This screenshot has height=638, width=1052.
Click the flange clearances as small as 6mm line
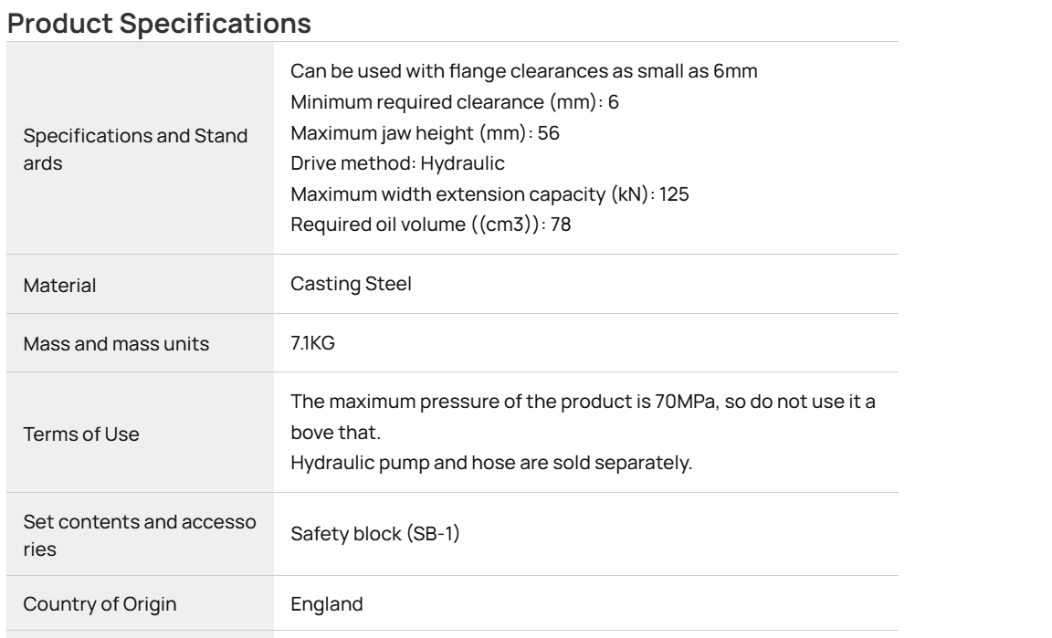click(524, 71)
